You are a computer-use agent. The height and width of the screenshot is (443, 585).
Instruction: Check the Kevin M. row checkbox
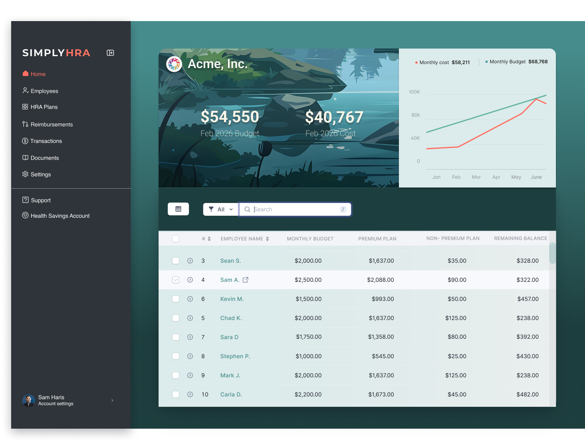tap(176, 299)
